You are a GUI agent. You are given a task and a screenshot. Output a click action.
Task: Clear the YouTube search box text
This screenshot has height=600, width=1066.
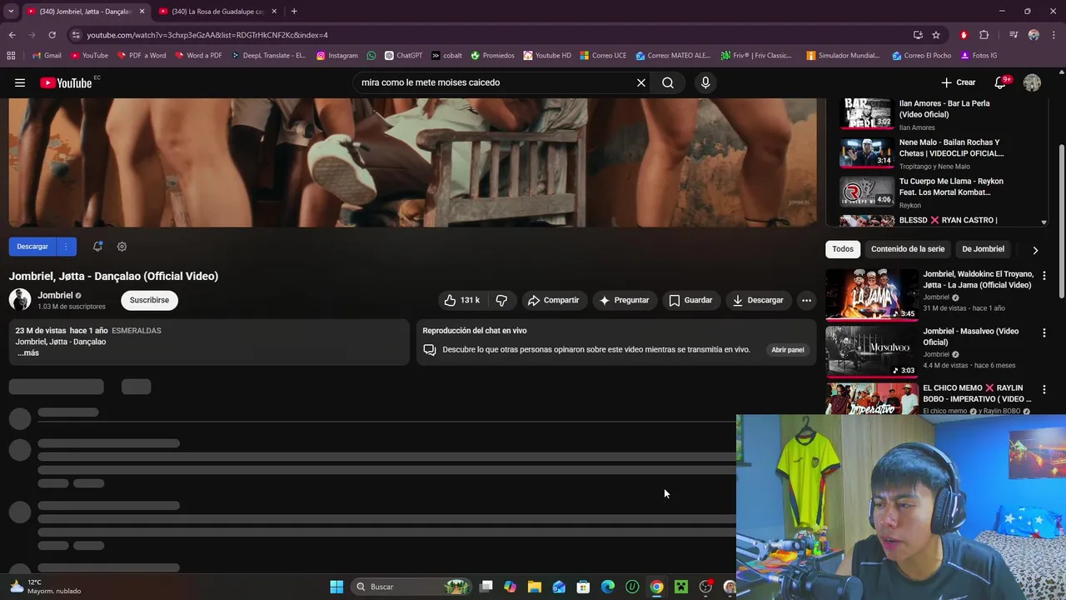[641, 82]
